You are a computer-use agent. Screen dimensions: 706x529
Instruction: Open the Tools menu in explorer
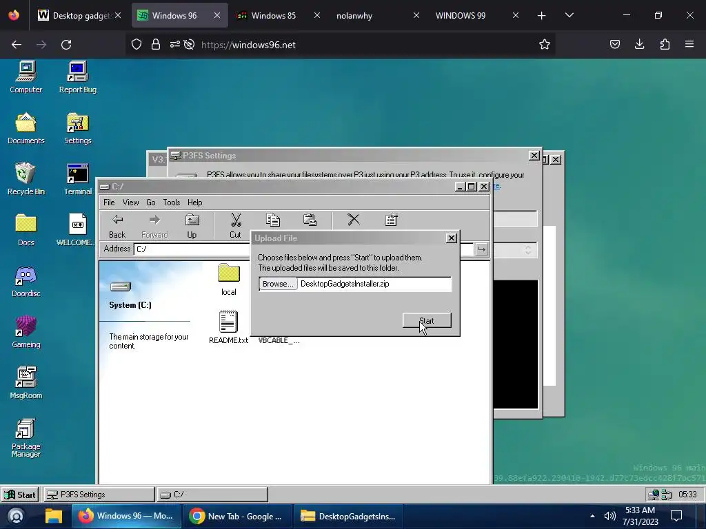click(172, 203)
